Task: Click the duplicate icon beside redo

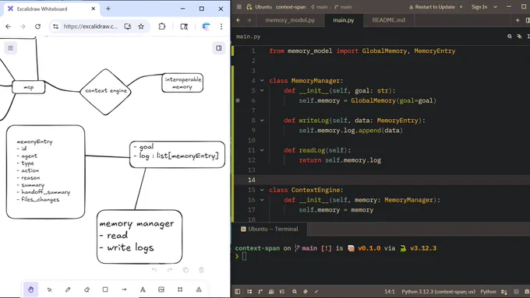Action: (x=185, y=270)
